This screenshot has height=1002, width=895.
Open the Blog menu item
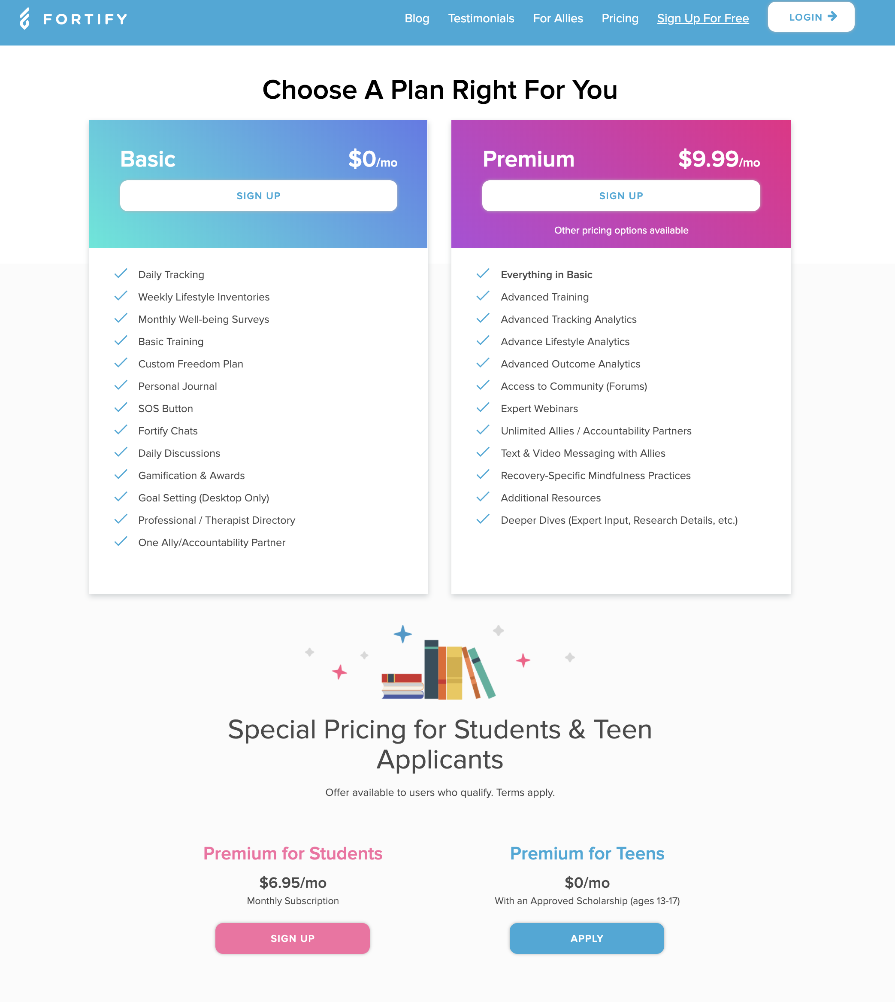[417, 18]
